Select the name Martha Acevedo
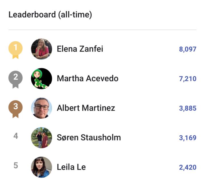205x182 pixels. point(88,78)
